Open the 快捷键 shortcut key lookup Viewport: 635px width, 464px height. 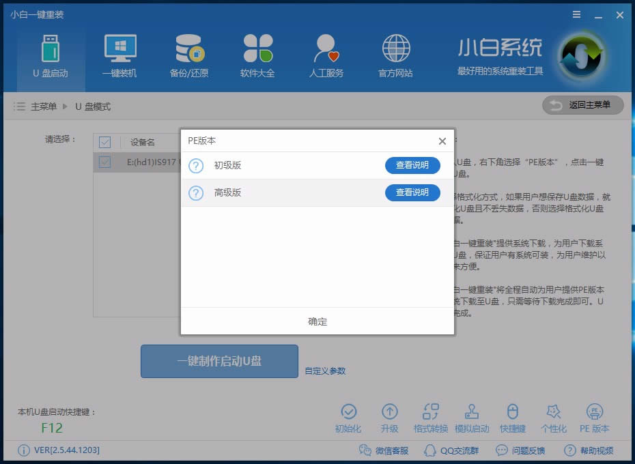[x=513, y=417]
